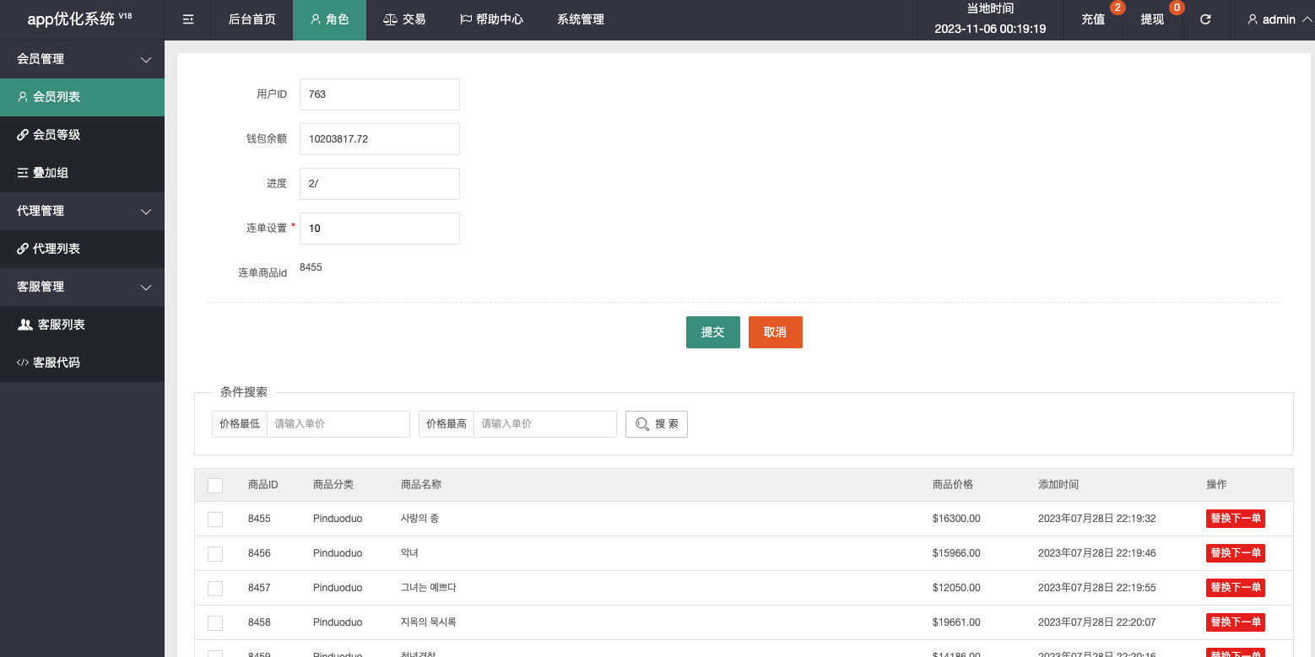Screen dimensions: 1315x657
Task: Collapse the 代理管理 sidebar group
Action: coord(145,212)
